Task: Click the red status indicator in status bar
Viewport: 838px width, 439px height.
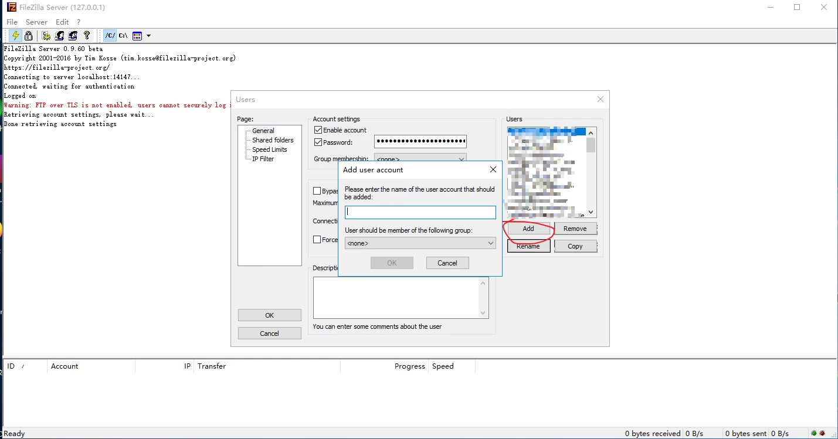Action: pos(822,434)
